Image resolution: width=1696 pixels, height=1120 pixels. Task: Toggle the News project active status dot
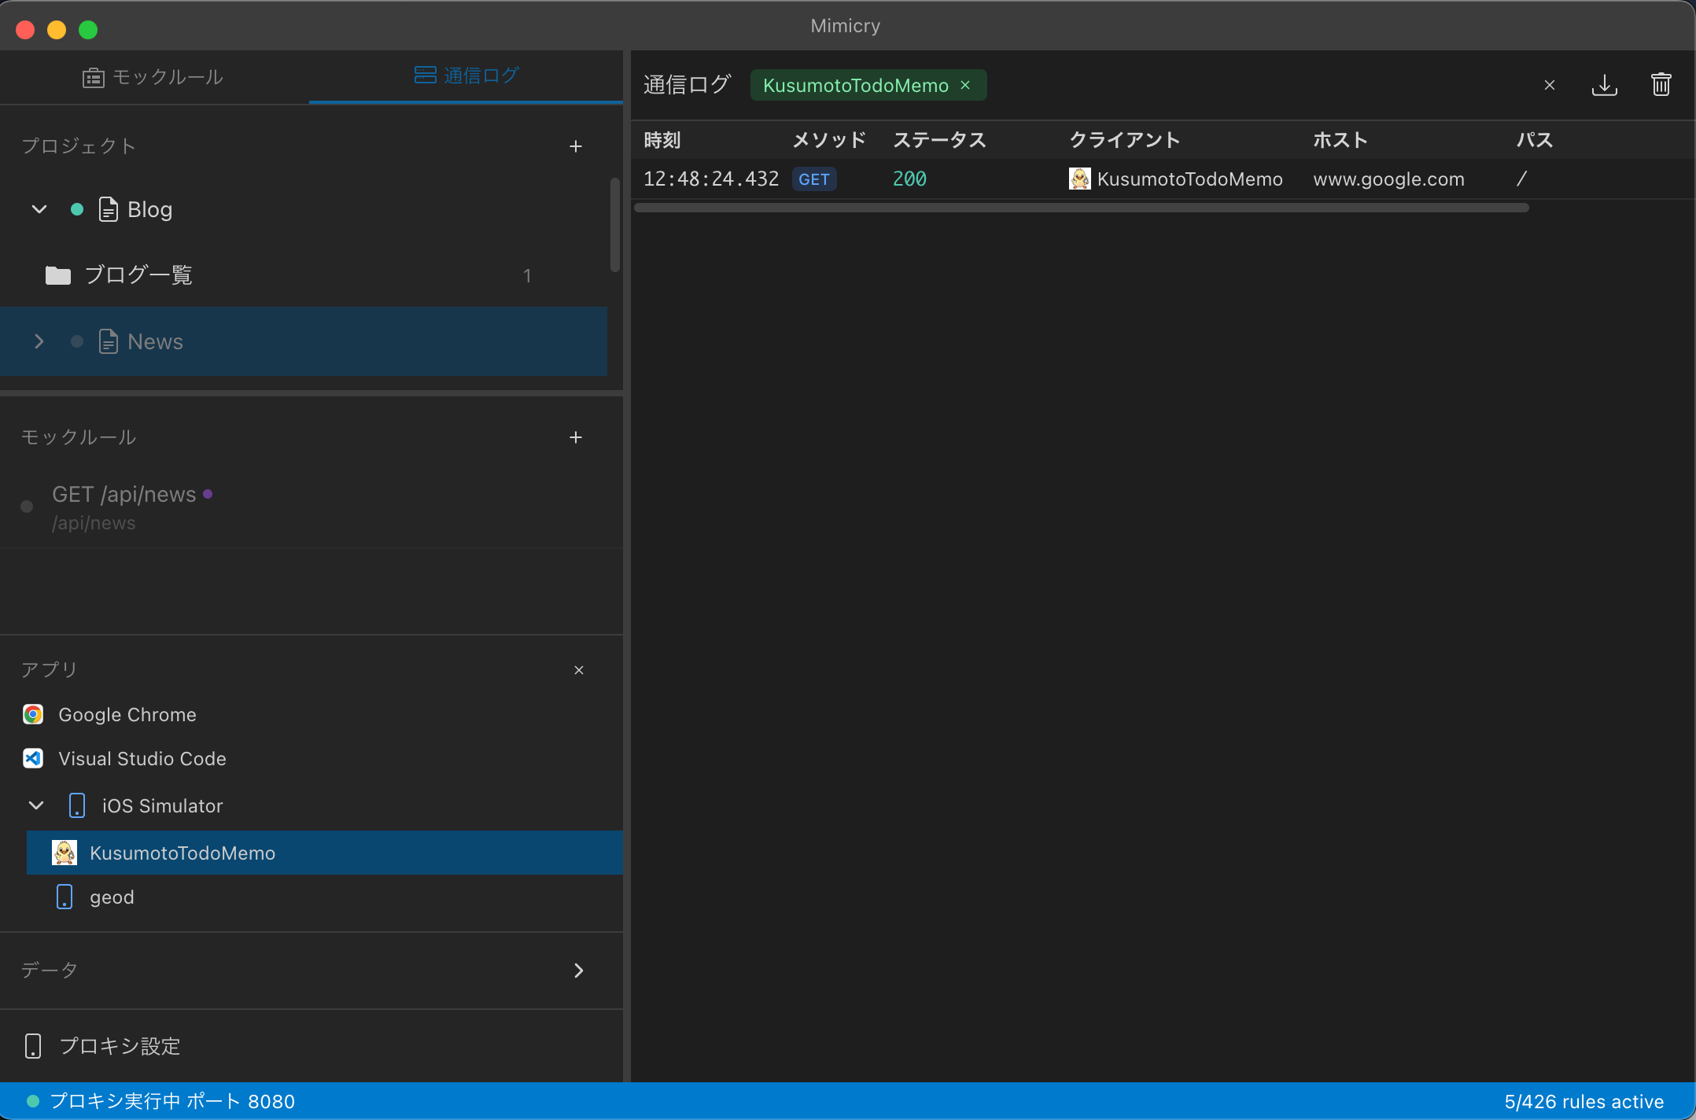[x=77, y=341]
